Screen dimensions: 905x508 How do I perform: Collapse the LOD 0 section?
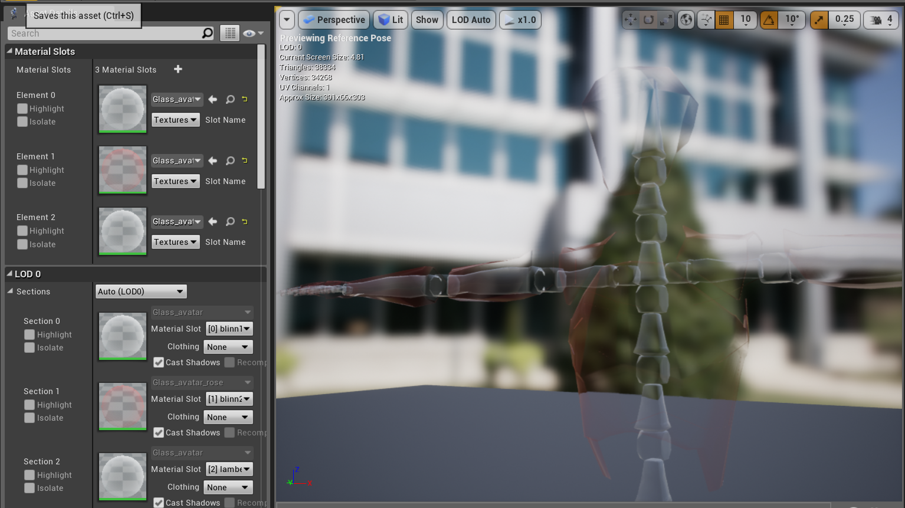tap(9, 274)
